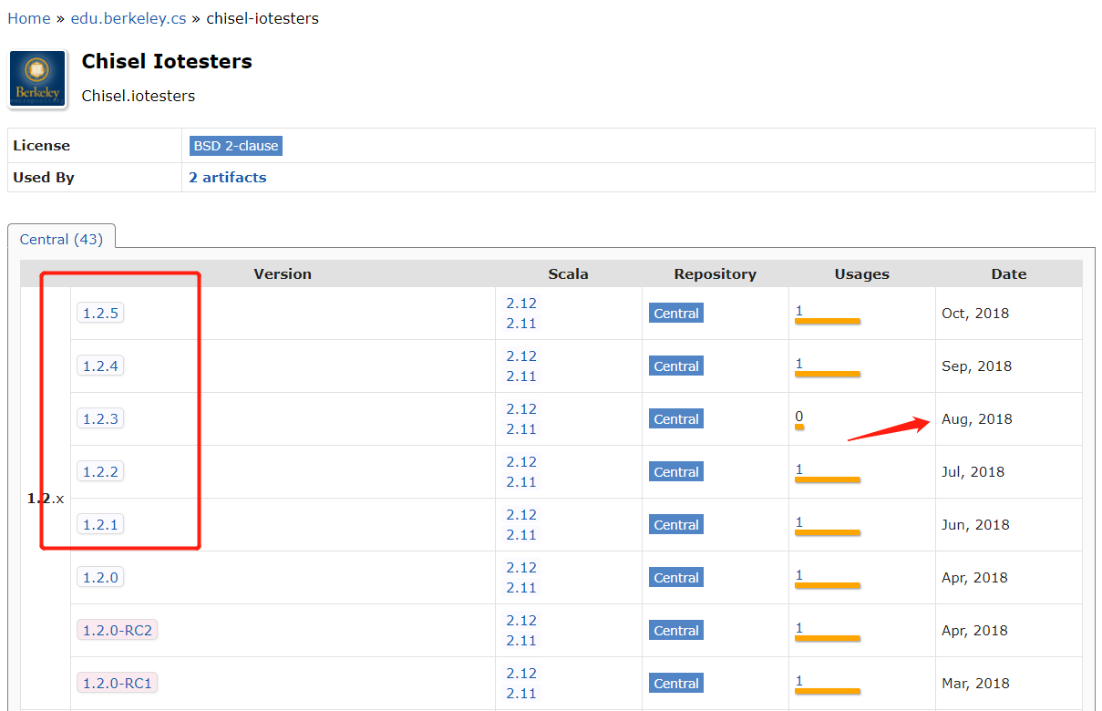Open version 1.2.1

click(x=100, y=525)
